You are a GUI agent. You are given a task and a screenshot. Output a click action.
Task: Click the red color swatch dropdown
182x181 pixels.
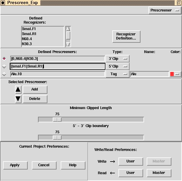pyautogui.click(x=175, y=74)
